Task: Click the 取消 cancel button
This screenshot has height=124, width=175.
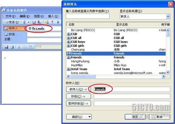Action: 159,117
